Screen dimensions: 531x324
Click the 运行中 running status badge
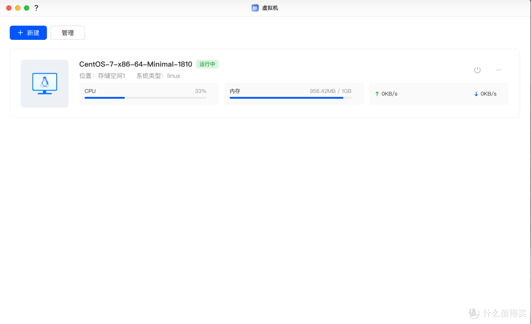(207, 64)
